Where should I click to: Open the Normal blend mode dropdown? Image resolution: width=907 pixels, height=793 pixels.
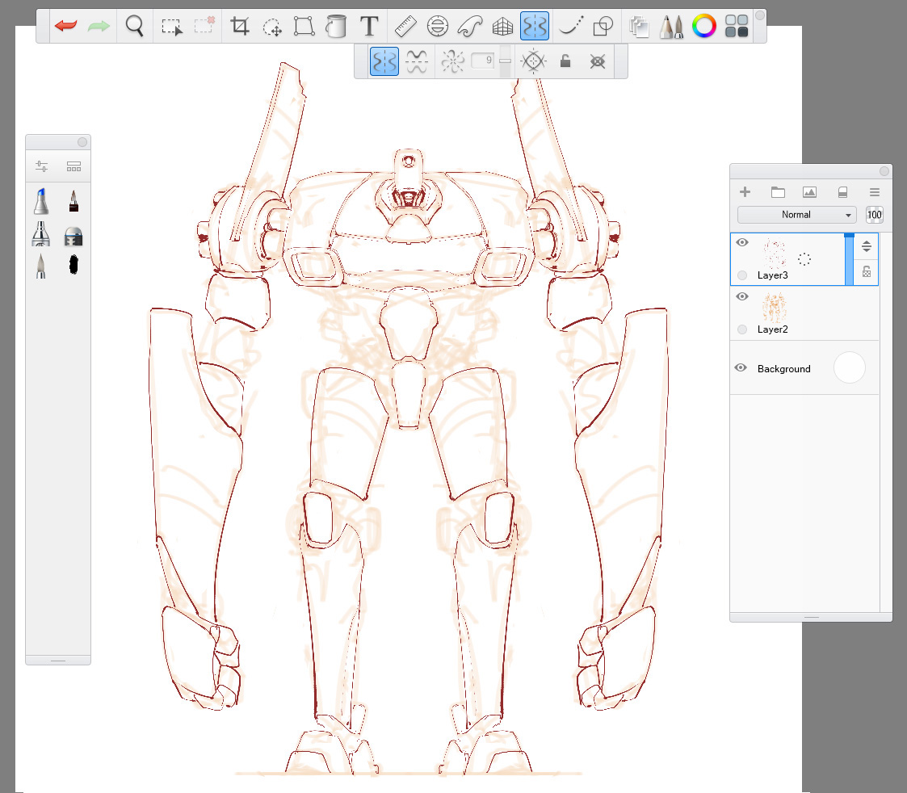[796, 215]
